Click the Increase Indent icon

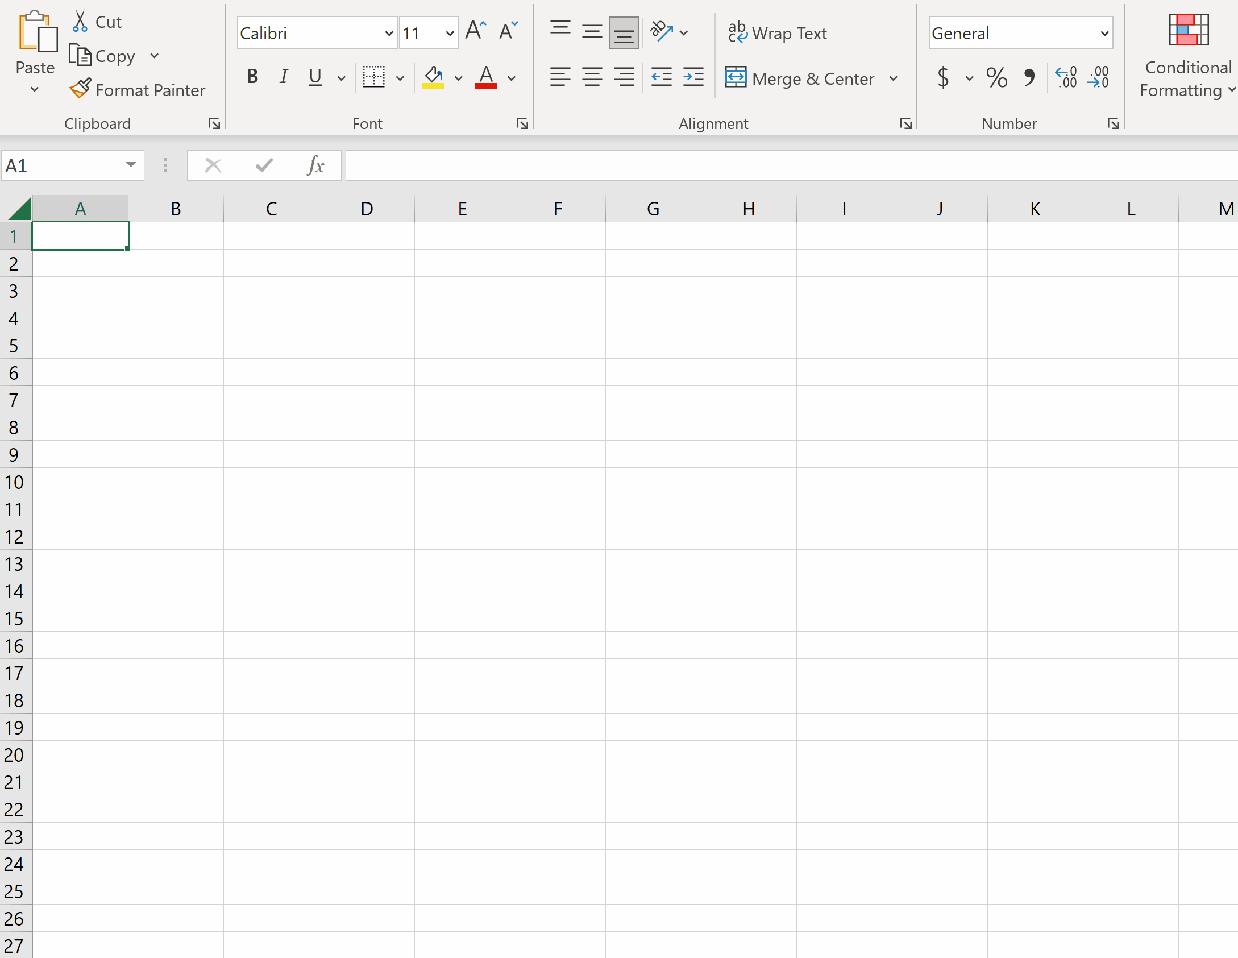click(x=693, y=77)
